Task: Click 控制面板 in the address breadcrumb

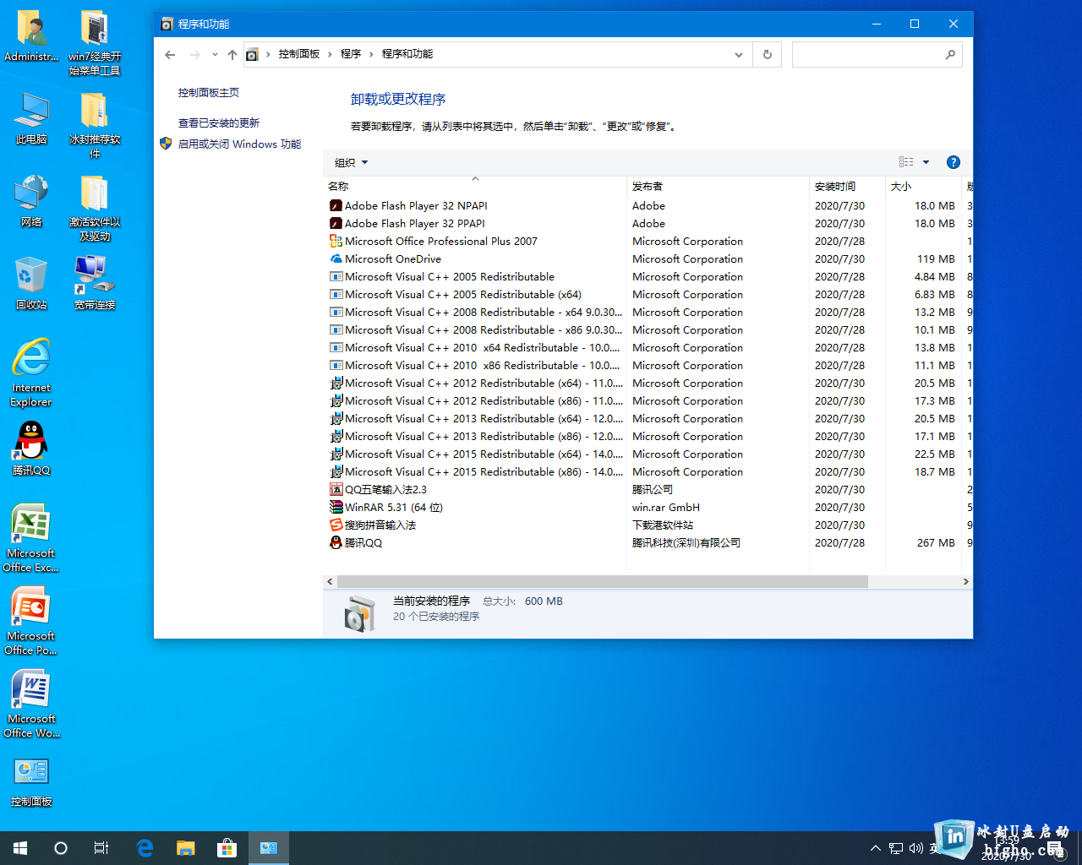Action: click(x=299, y=54)
